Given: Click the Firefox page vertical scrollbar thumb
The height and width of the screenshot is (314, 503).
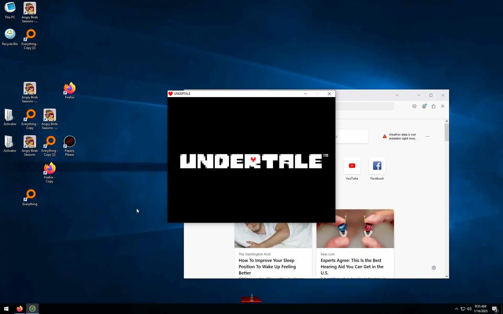Looking at the screenshot, I should [447, 132].
